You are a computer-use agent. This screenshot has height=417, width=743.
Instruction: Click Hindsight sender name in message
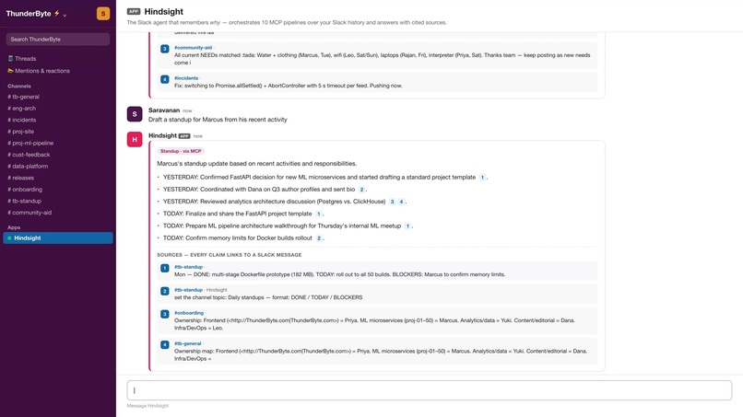click(162, 135)
